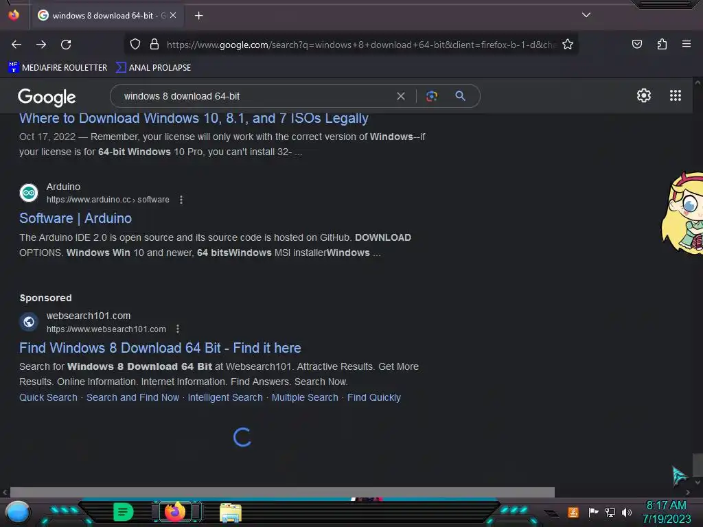The image size is (703, 527).
Task: Open the second bookmark in bookmarks toolbar
Action: coord(153,68)
